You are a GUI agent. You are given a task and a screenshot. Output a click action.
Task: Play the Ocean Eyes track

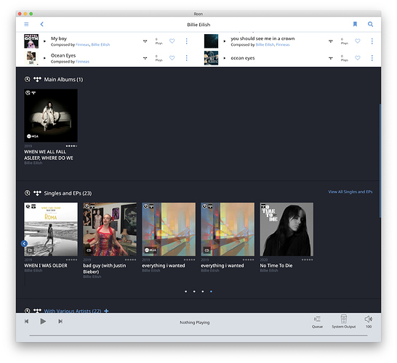tap(45, 58)
